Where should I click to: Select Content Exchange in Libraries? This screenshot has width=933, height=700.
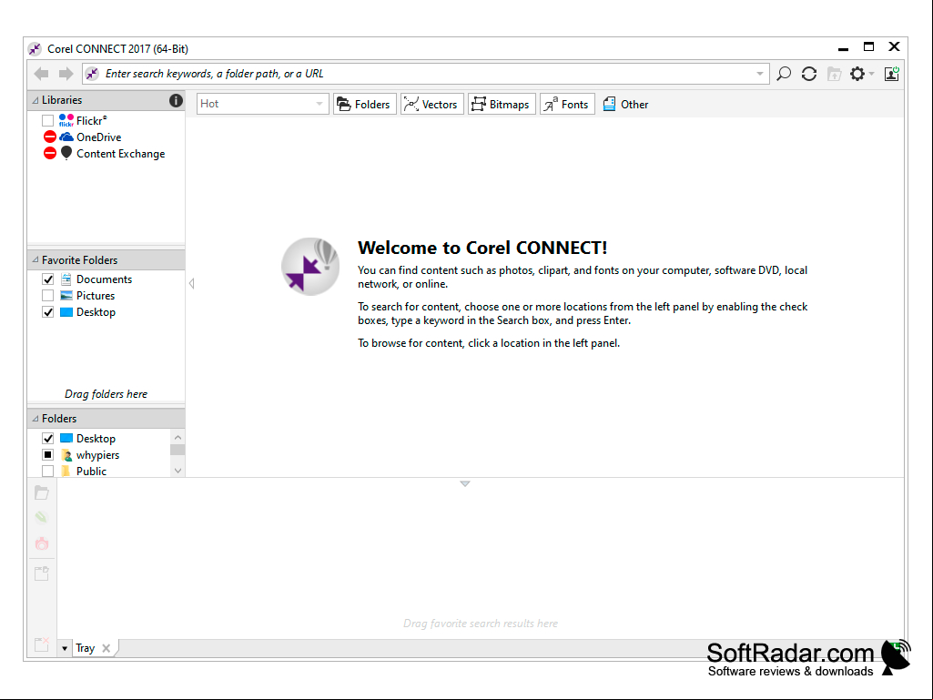pyautogui.click(x=121, y=154)
